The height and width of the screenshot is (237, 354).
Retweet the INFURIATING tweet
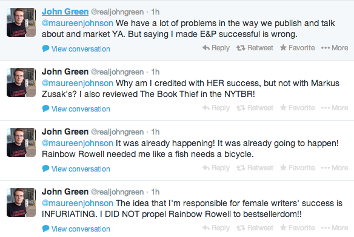point(255,228)
